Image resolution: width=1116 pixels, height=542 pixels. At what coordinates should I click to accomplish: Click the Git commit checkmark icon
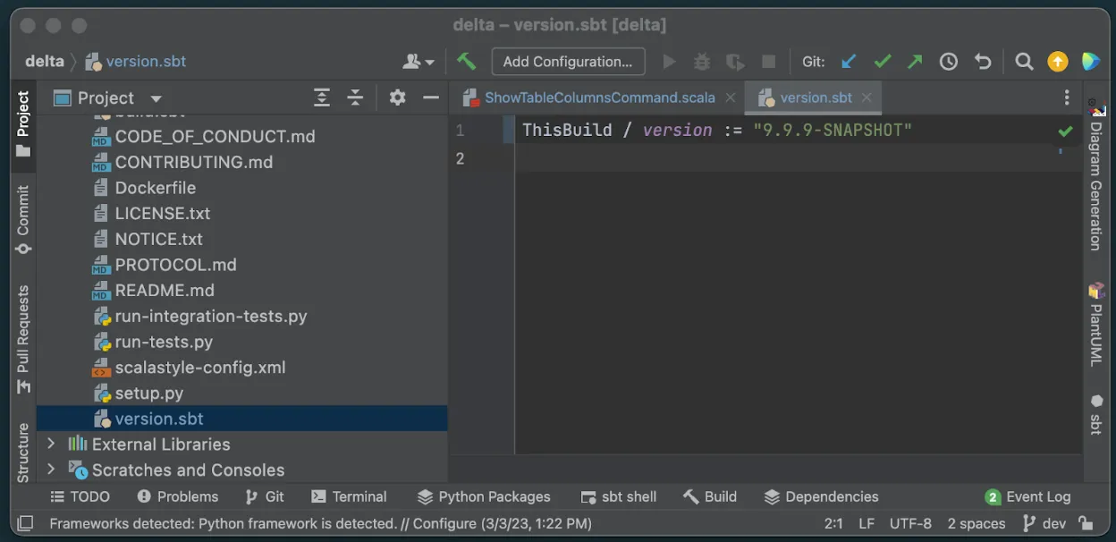[882, 62]
